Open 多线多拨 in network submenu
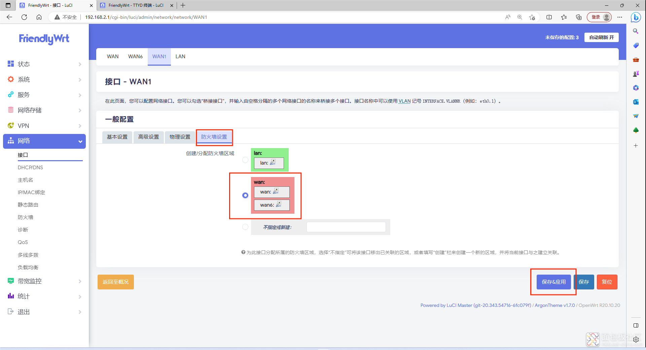This screenshot has width=646, height=350. pyautogui.click(x=28, y=255)
